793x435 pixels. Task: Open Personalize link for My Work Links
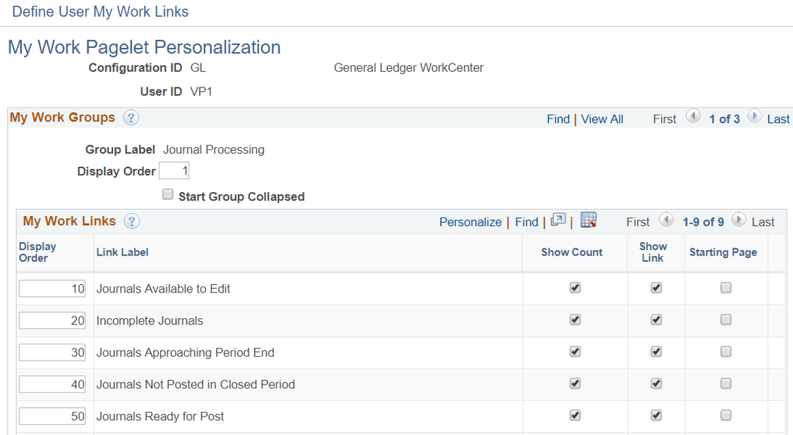[470, 222]
